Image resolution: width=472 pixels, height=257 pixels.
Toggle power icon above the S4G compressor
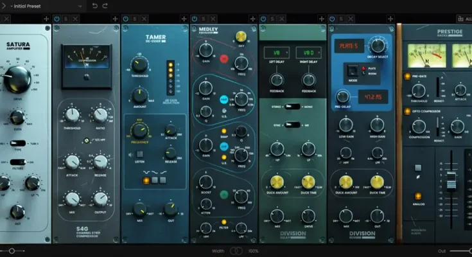click(x=57, y=19)
